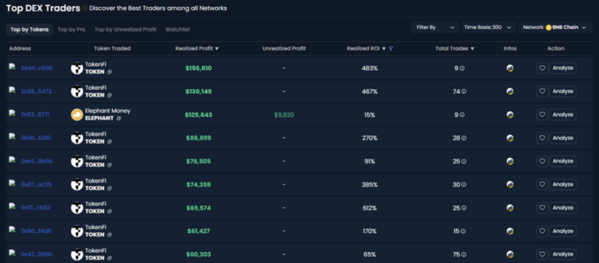The height and width of the screenshot is (263, 599).
Task: Click infos icon in 0x88...5473 row
Action: click(x=510, y=92)
